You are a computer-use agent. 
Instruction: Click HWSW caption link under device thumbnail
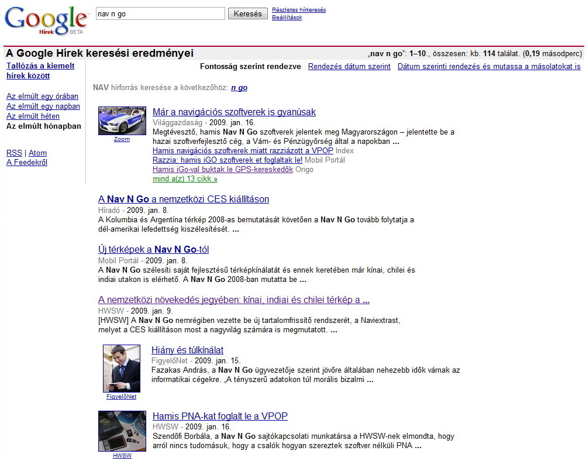[x=122, y=456]
